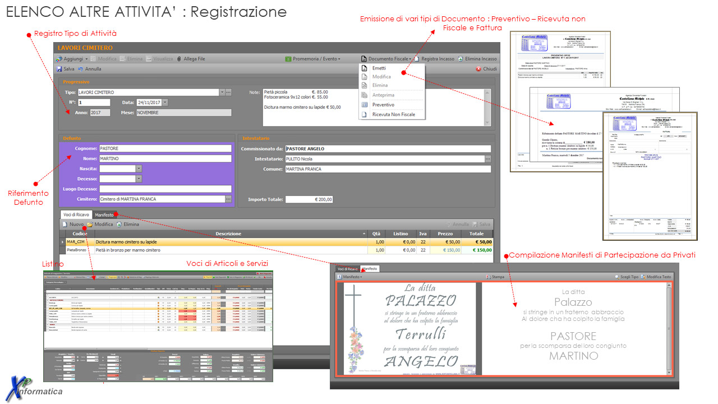The image size is (718, 404).
Task: Click the Nome field containing MARTINO
Action: pyautogui.click(x=165, y=159)
